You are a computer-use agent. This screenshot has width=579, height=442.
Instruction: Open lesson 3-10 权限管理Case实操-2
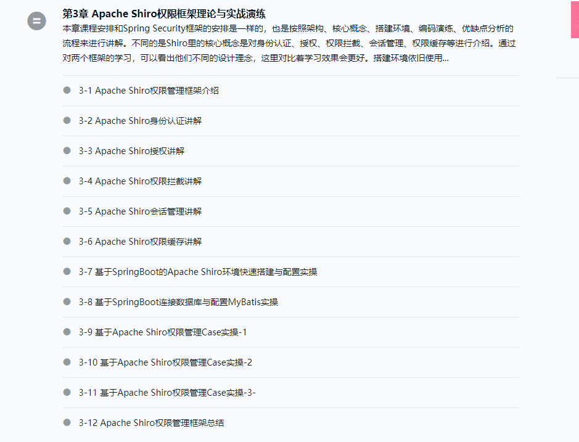[165, 362]
